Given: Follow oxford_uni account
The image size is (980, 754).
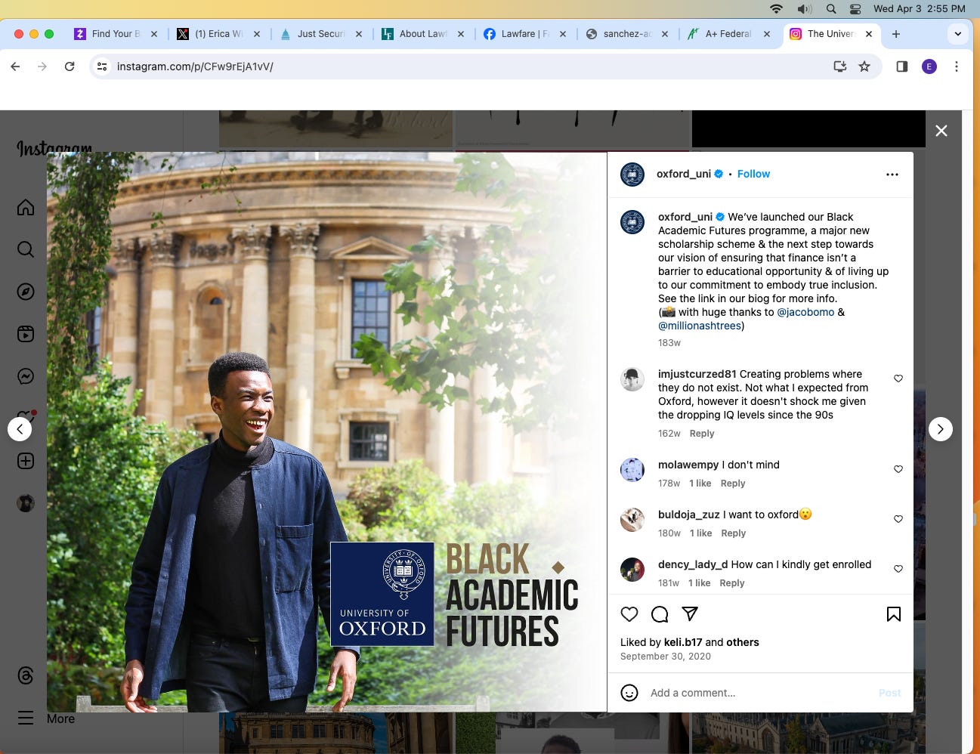Looking at the screenshot, I should (753, 174).
